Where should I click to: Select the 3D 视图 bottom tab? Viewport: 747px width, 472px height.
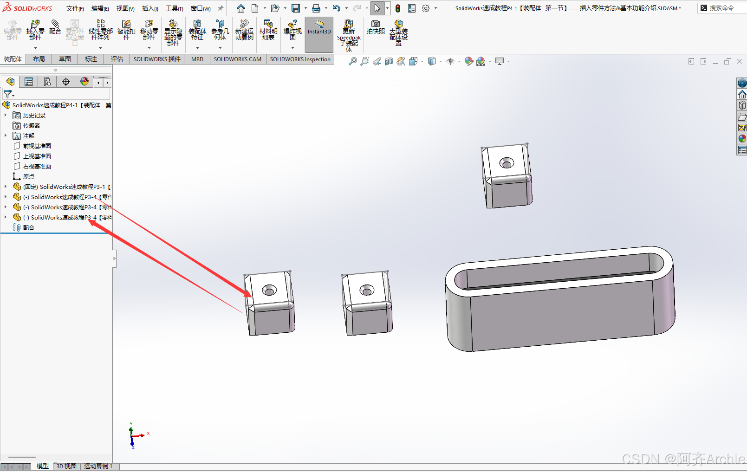(x=66, y=466)
